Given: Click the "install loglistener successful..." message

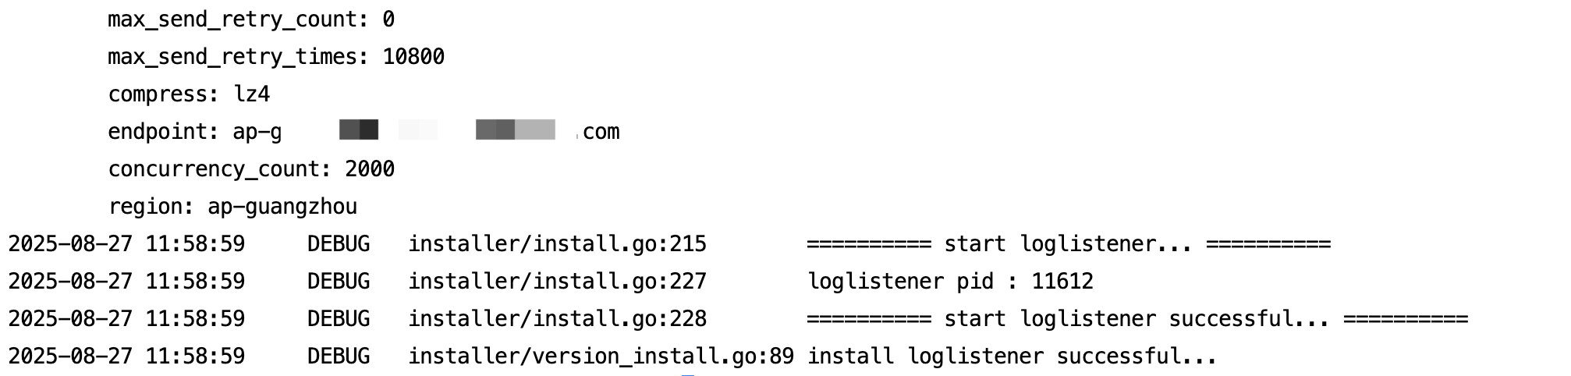Looking at the screenshot, I should click(1012, 356).
